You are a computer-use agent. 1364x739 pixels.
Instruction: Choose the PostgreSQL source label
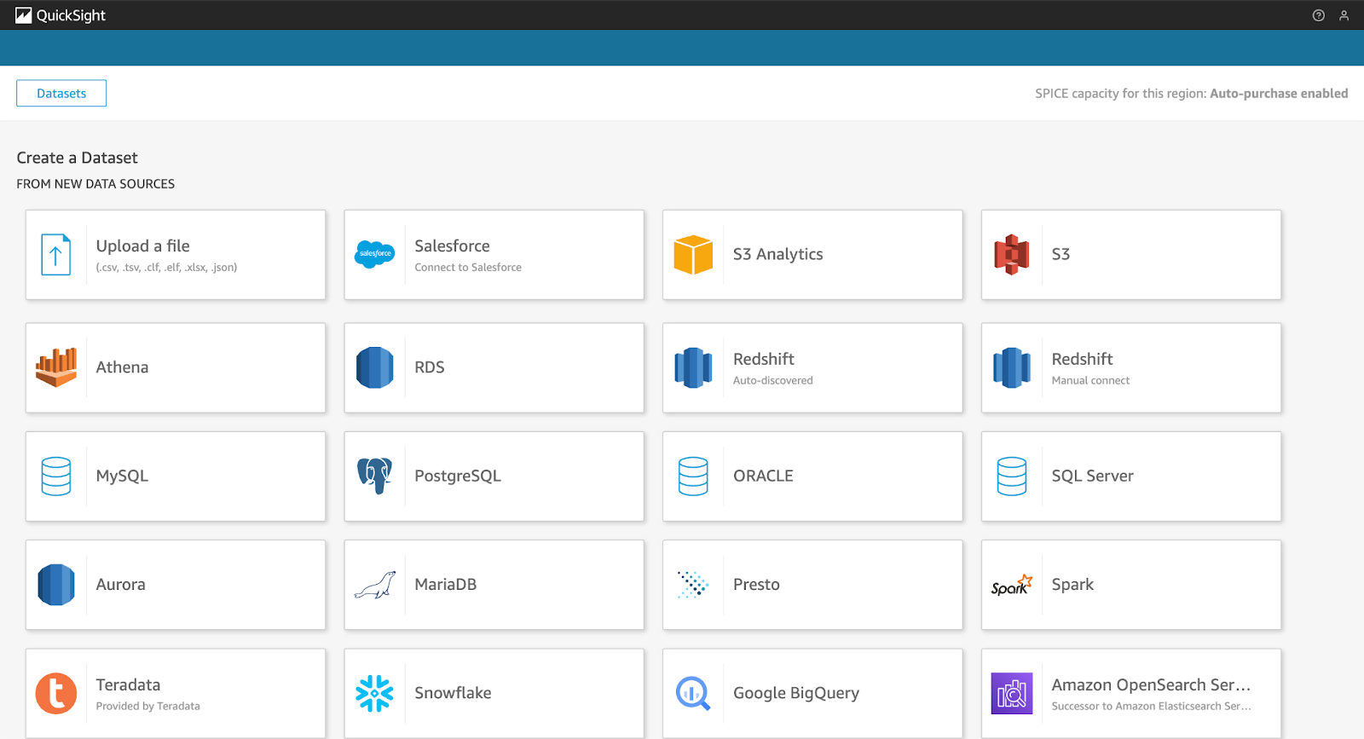pyautogui.click(x=457, y=476)
